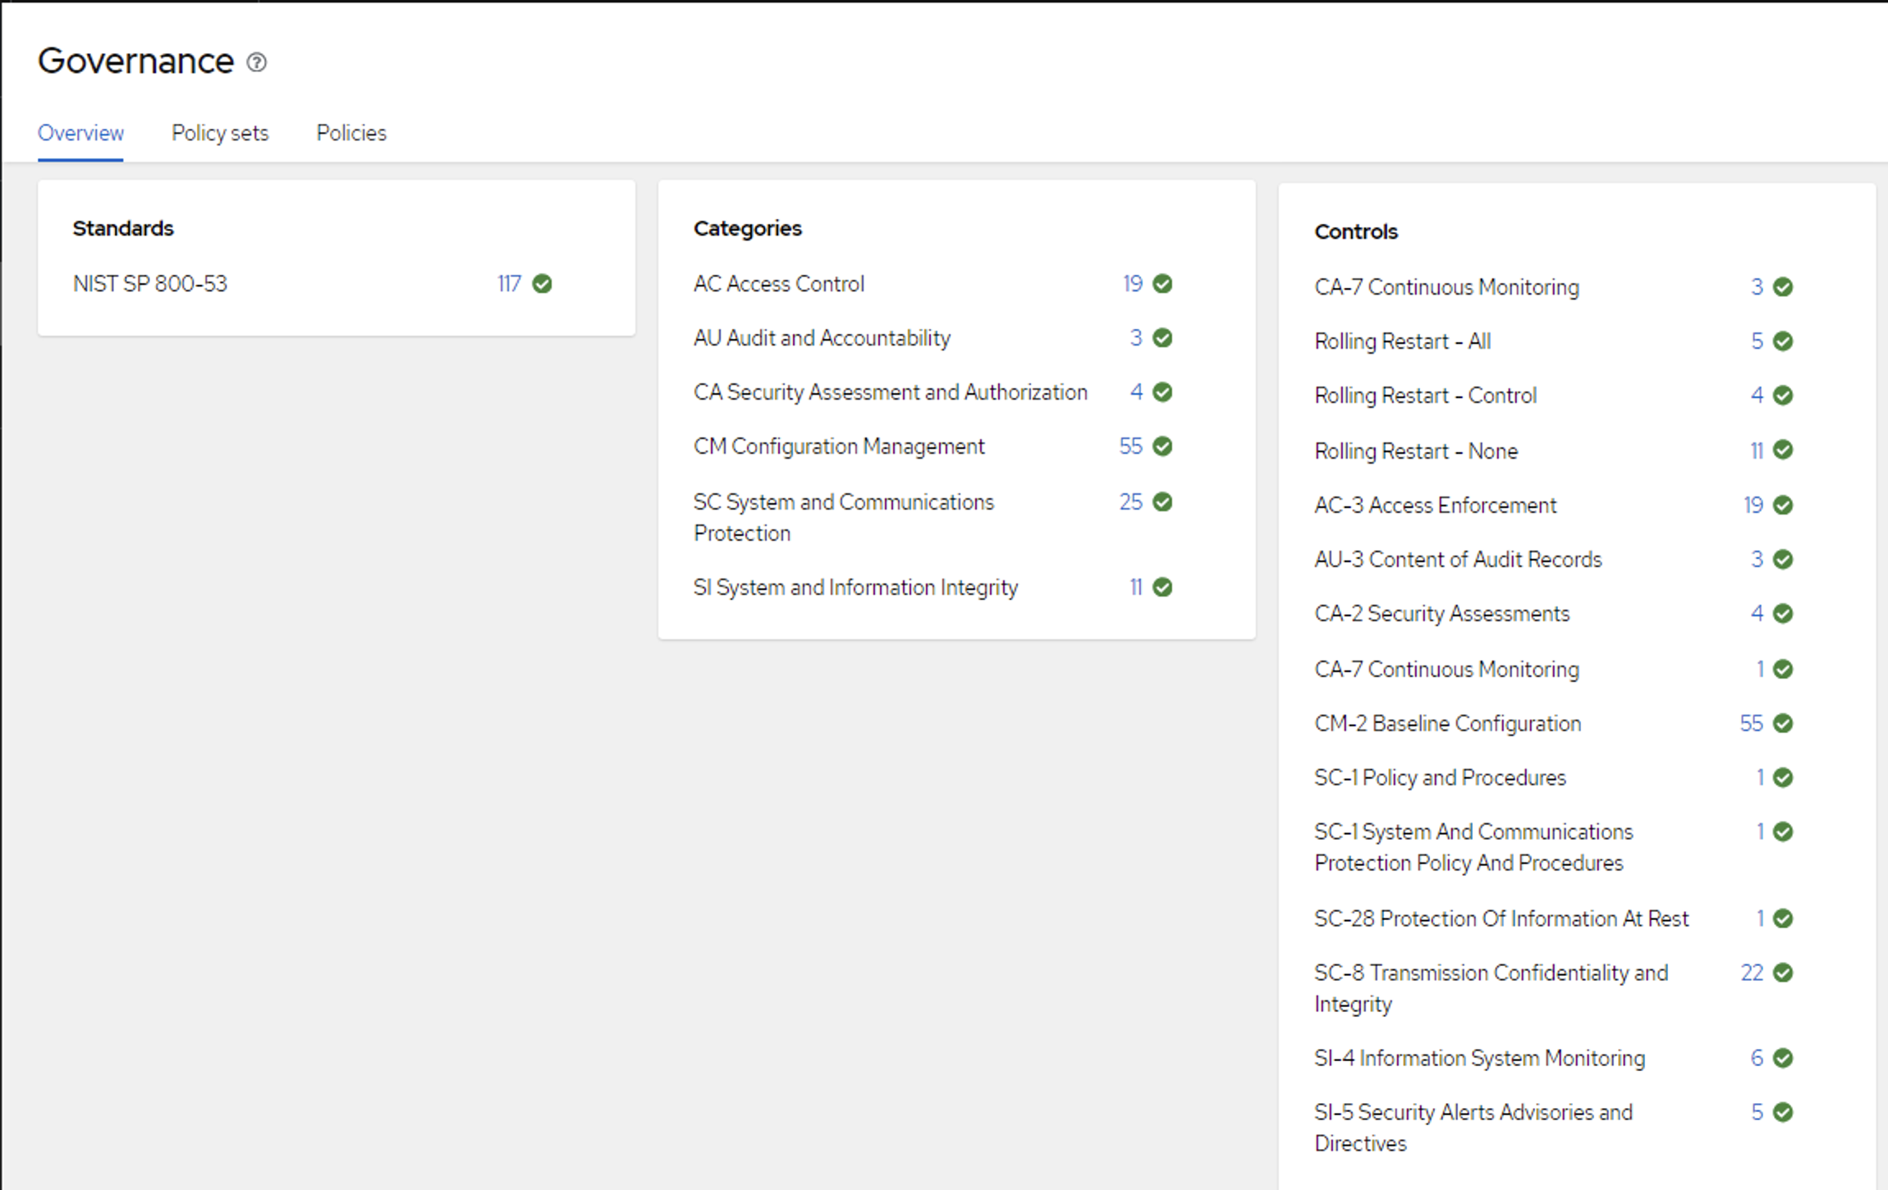Open the 19 count for AC-3 Access Enforcement
Image resolution: width=1888 pixels, height=1190 pixels.
pyautogui.click(x=1753, y=506)
